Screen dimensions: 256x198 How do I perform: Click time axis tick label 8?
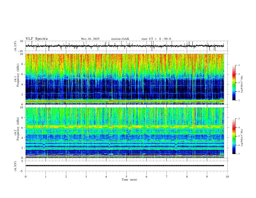187,177
